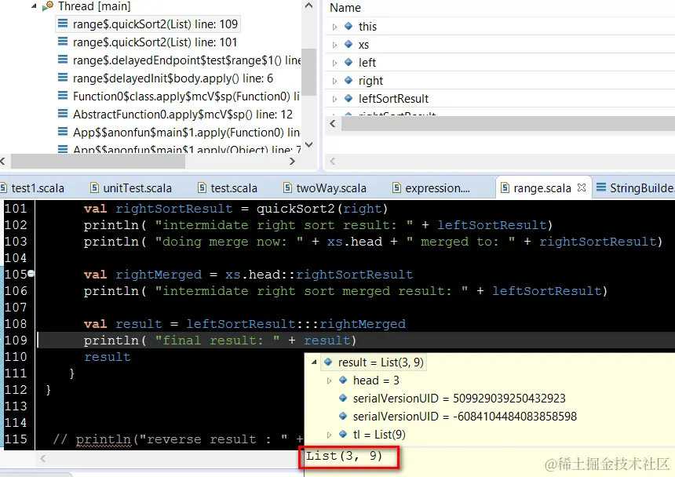Expand the leftSortResult variable

point(334,100)
